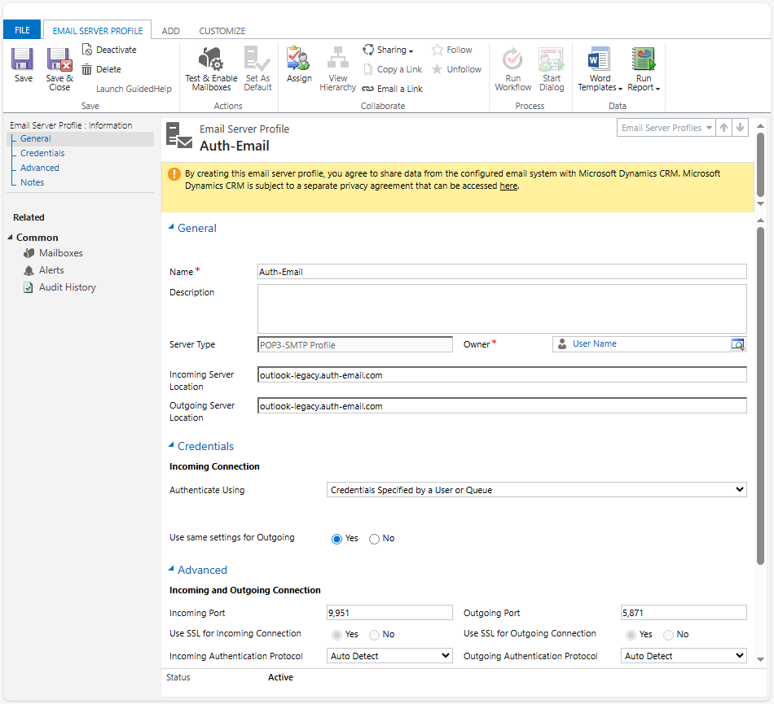Select Yes for same outgoing settings
774x704 pixels.
(336, 538)
